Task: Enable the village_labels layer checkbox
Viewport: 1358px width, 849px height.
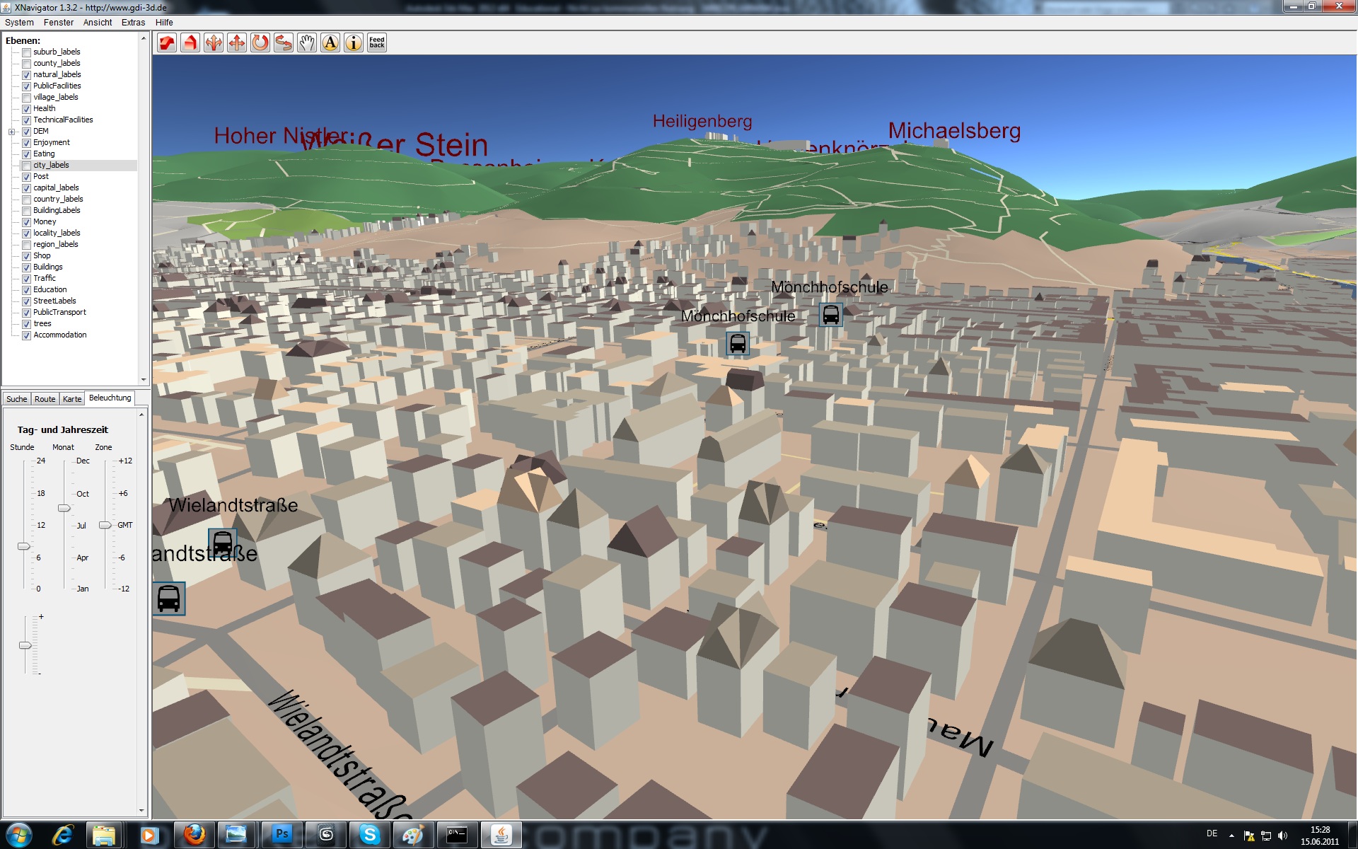Action: pyautogui.click(x=27, y=98)
